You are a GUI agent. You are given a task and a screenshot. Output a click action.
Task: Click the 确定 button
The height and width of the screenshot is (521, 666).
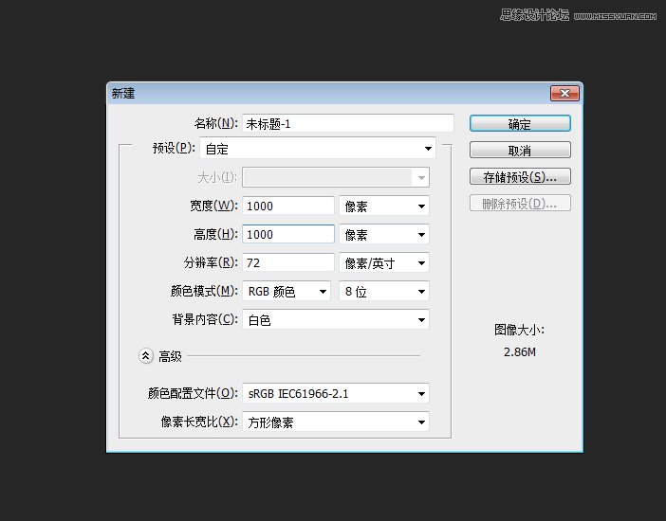520,123
